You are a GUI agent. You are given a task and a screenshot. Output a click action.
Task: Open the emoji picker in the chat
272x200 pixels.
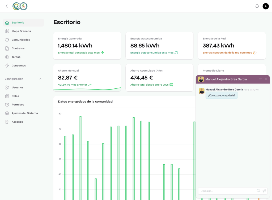click(258, 191)
